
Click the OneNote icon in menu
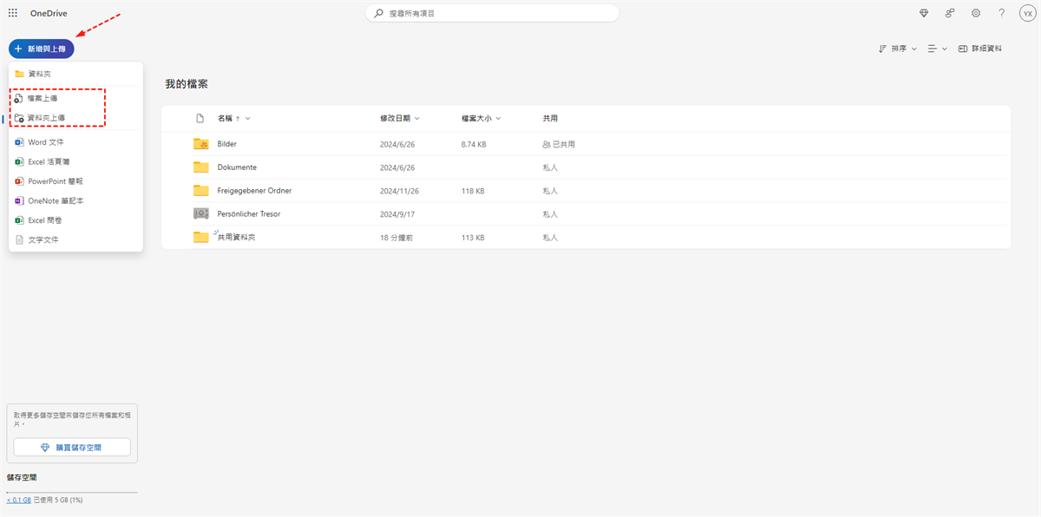pos(19,200)
